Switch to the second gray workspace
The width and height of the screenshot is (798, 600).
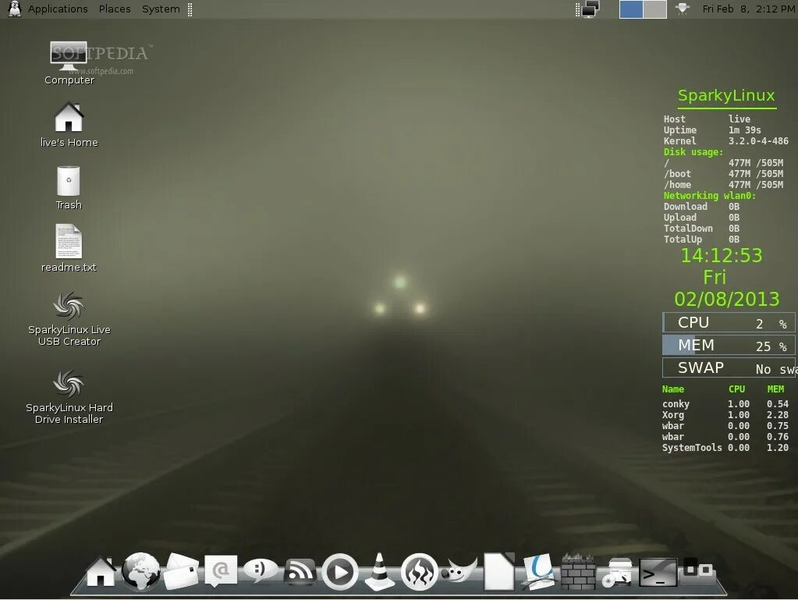655,9
